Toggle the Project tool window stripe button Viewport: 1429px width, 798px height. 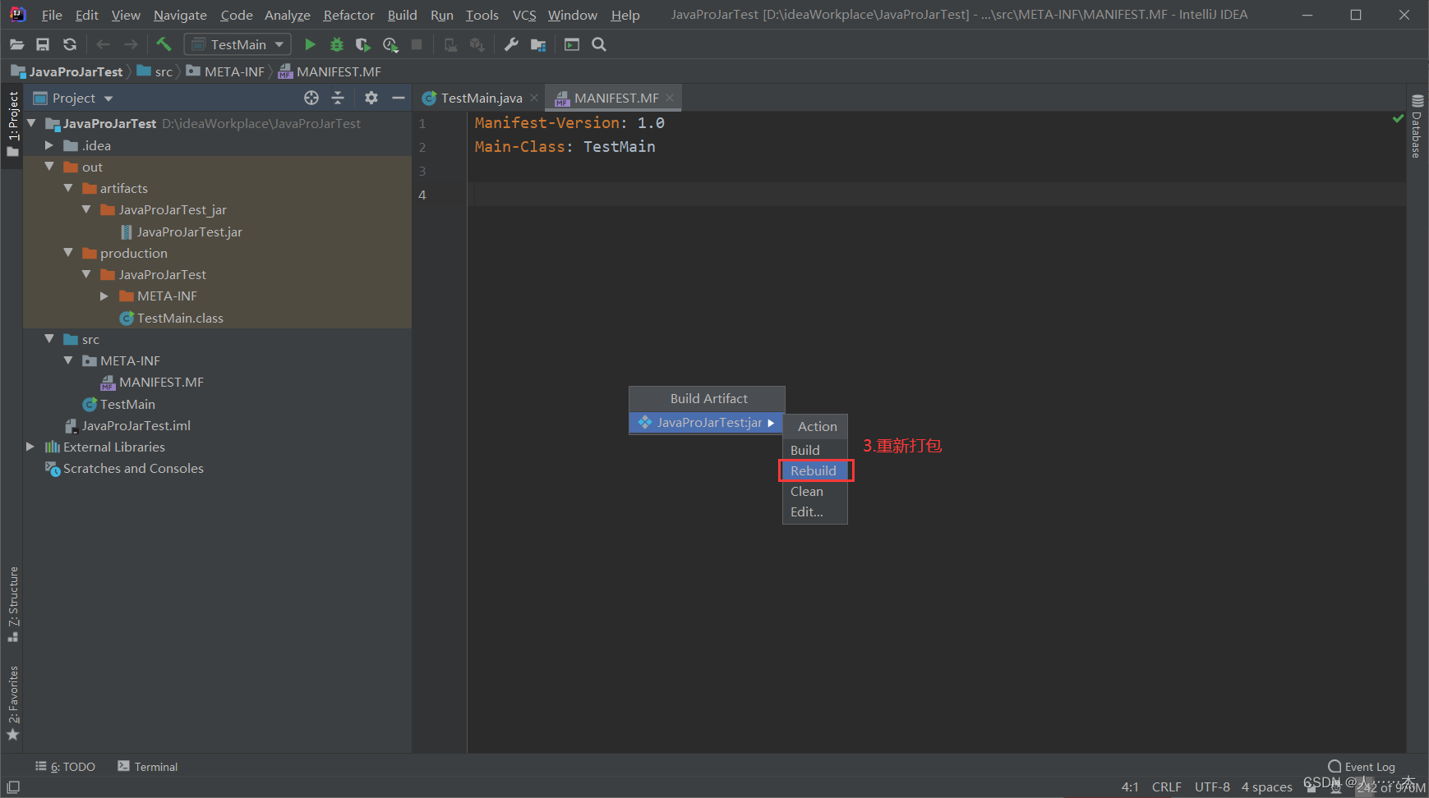[12, 123]
